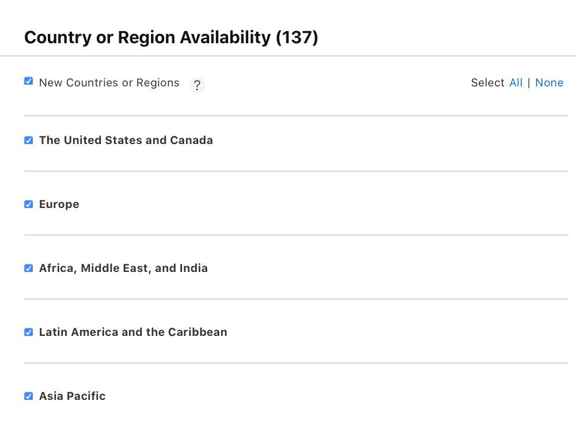576x431 pixels.
Task: Expand the Europe region name
Action: [x=59, y=204]
